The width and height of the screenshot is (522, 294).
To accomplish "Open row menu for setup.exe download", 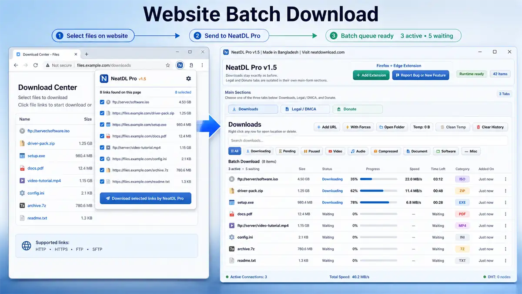I will (505, 203).
